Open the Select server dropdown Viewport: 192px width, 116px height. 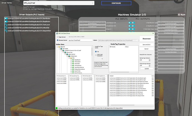pos(138,41)
